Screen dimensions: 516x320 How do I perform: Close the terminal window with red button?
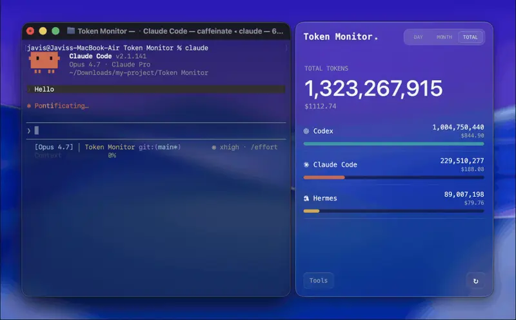pyautogui.click(x=30, y=31)
